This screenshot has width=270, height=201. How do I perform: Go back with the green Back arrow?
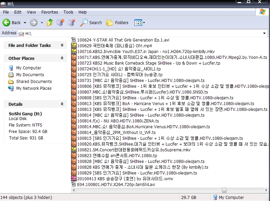tap(6, 22)
